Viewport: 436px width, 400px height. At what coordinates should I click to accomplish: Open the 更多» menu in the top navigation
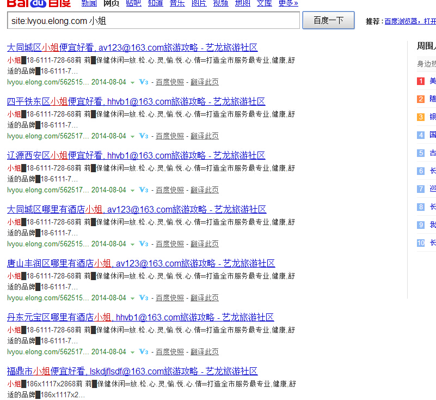tap(288, 3)
